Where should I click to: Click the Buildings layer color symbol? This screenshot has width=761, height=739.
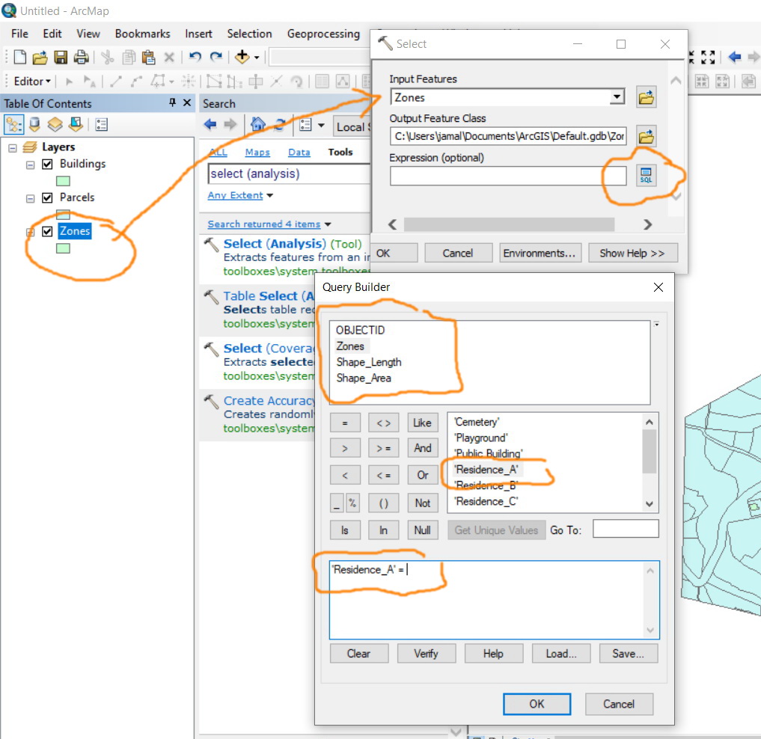click(63, 181)
